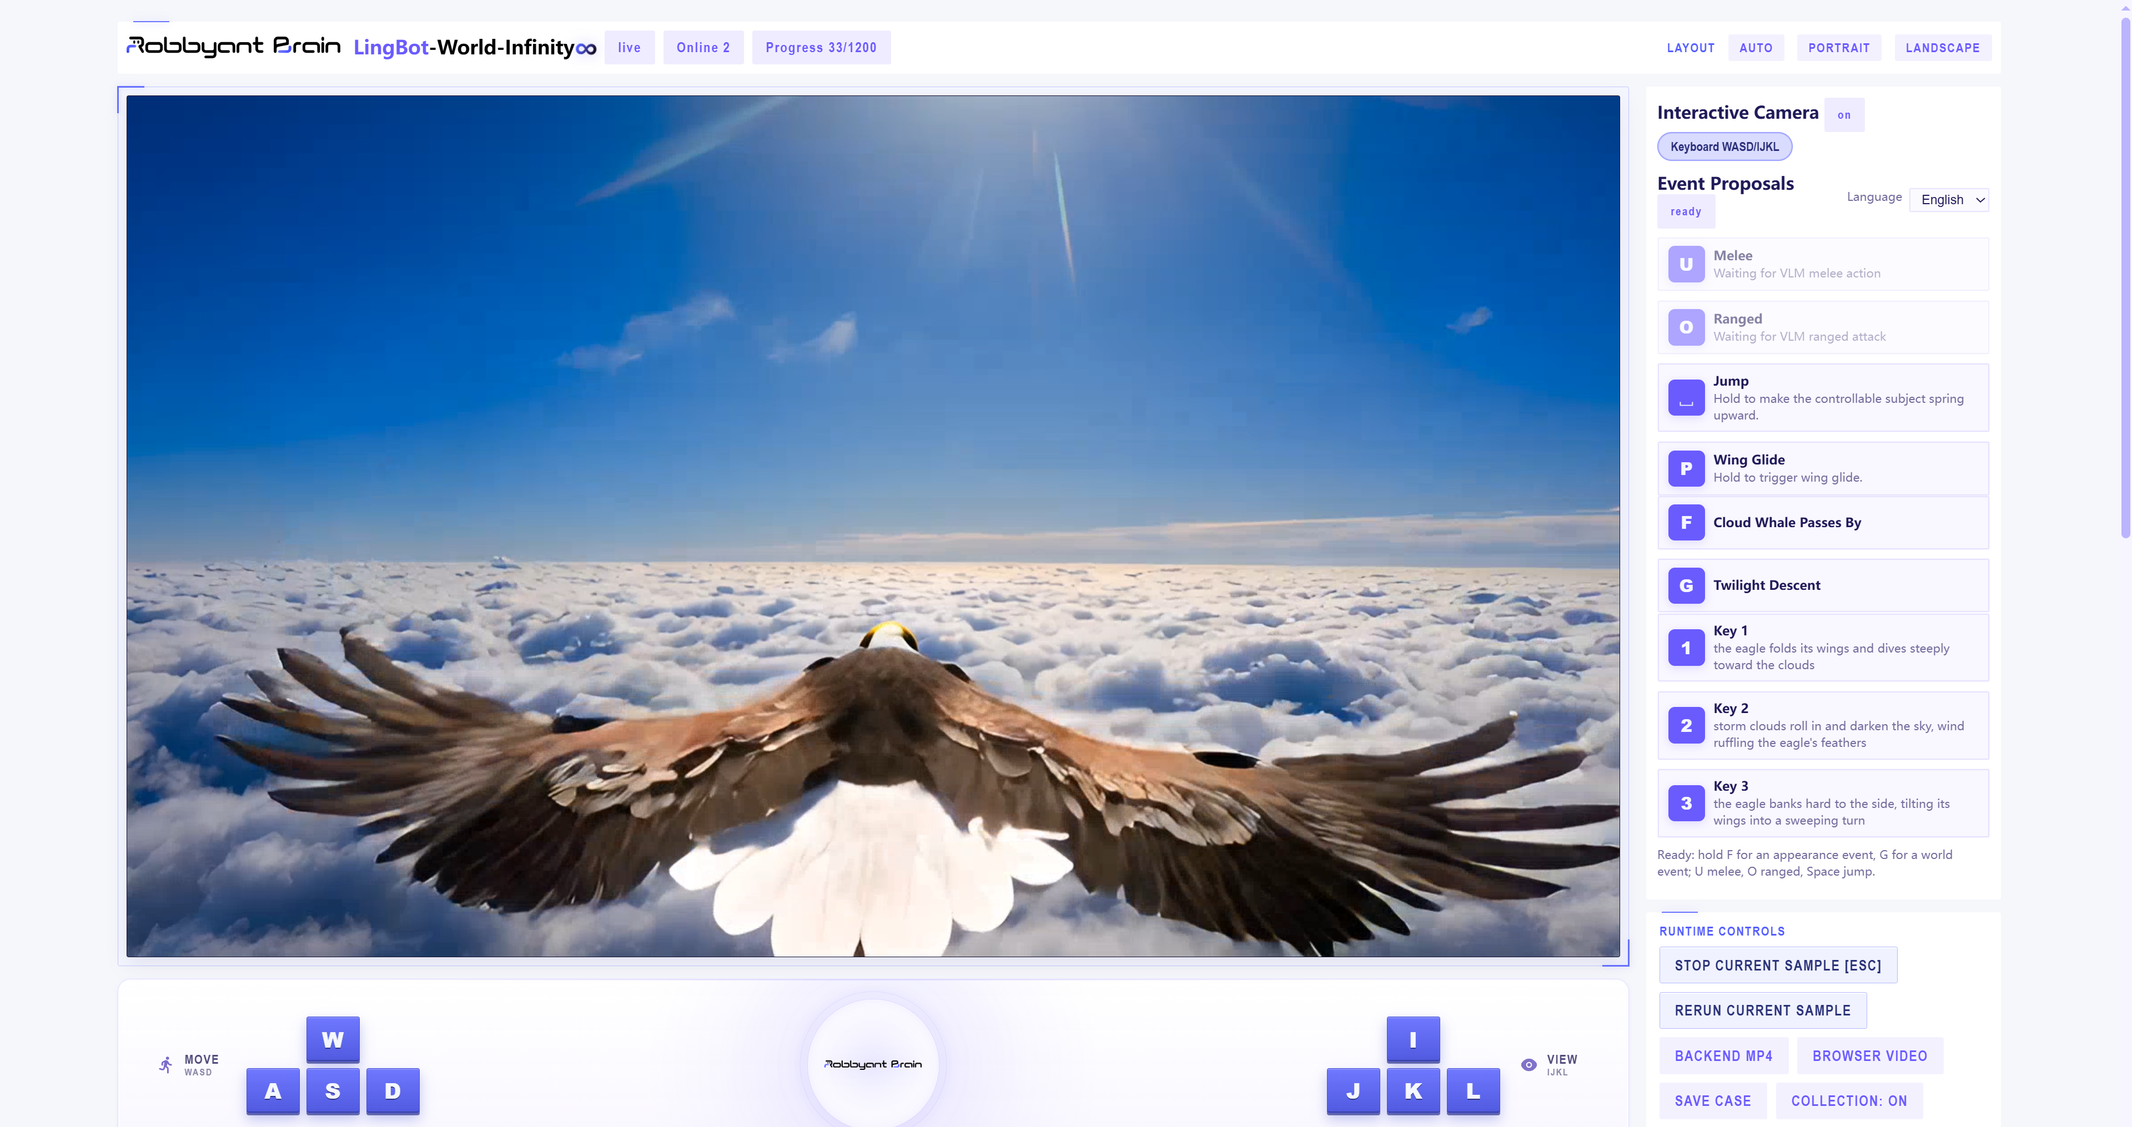
Task: Click the I look-up view key
Action: (x=1413, y=1039)
